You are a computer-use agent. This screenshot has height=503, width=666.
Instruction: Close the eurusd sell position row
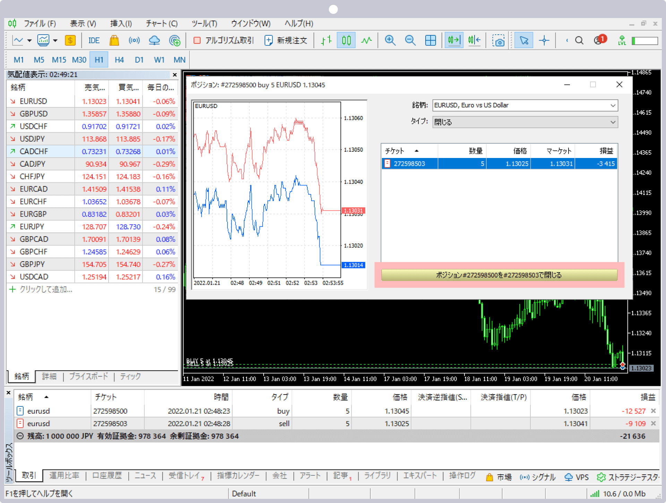click(654, 424)
